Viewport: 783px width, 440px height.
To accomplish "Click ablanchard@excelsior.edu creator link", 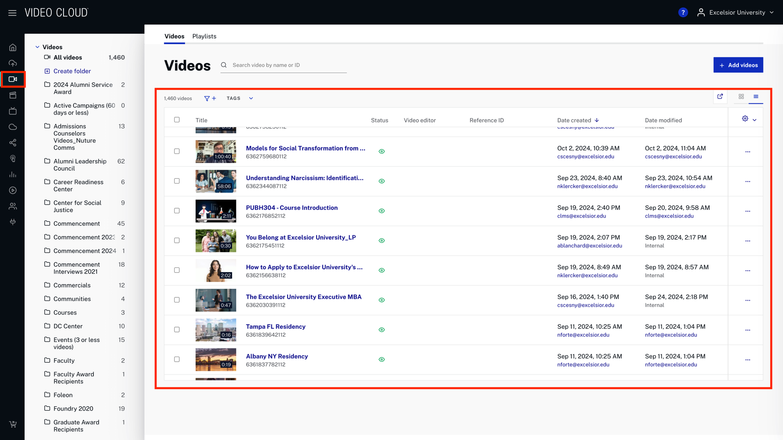I will pos(589,246).
